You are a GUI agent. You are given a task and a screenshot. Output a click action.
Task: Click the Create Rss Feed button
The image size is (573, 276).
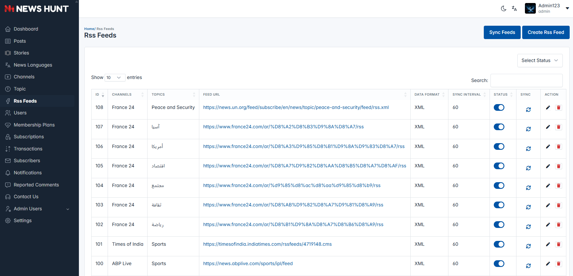click(x=546, y=32)
